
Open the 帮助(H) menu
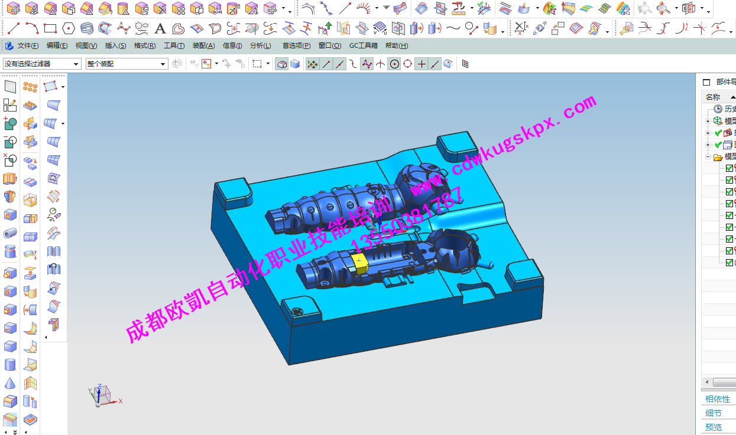pyautogui.click(x=397, y=46)
